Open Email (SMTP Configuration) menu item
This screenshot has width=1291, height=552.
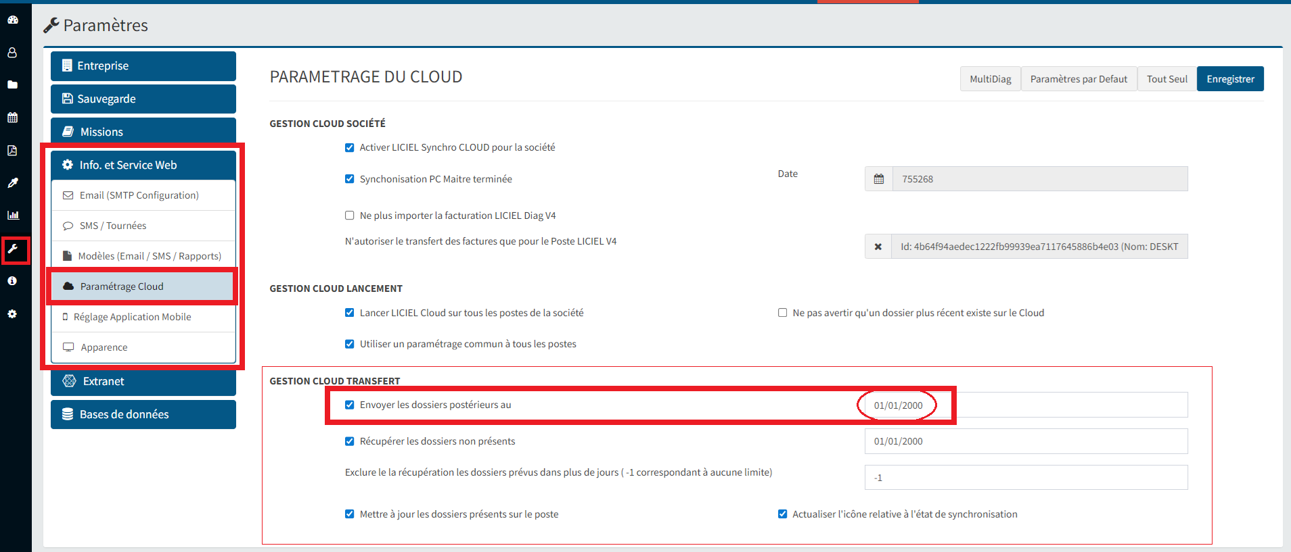(x=139, y=195)
